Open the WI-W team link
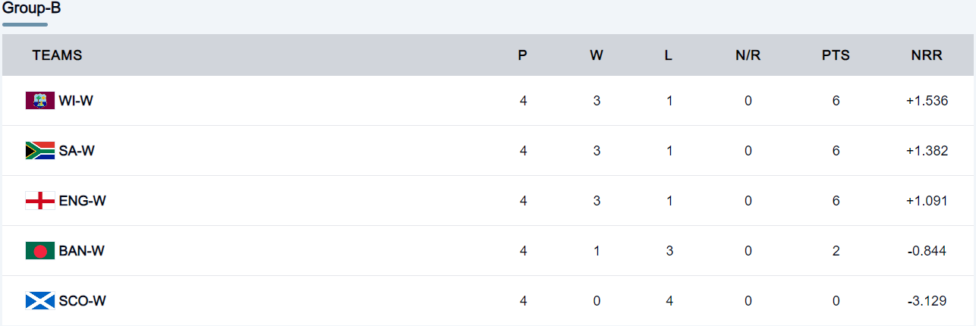The image size is (976, 326). [76, 101]
